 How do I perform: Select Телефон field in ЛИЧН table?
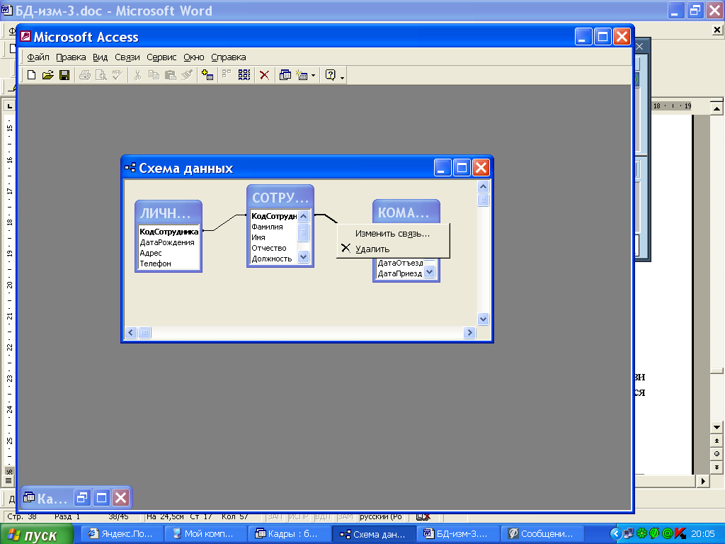[x=169, y=263]
